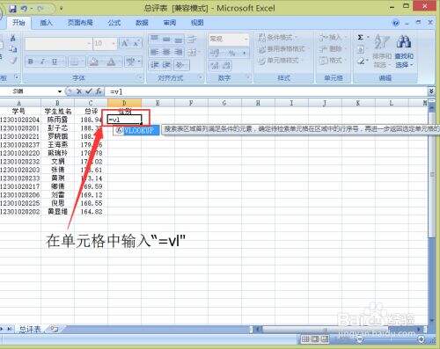Viewport: 440px width, 349px height.
Task: Click the AutoSum sigma icon
Action: [x=360, y=38]
